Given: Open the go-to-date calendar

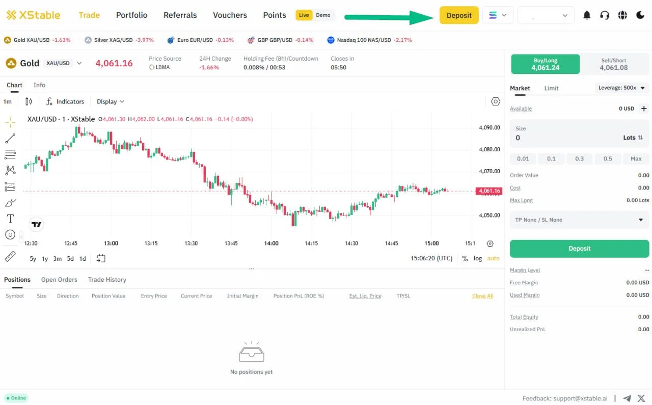Looking at the screenshot, I should (x=101, y=258).
